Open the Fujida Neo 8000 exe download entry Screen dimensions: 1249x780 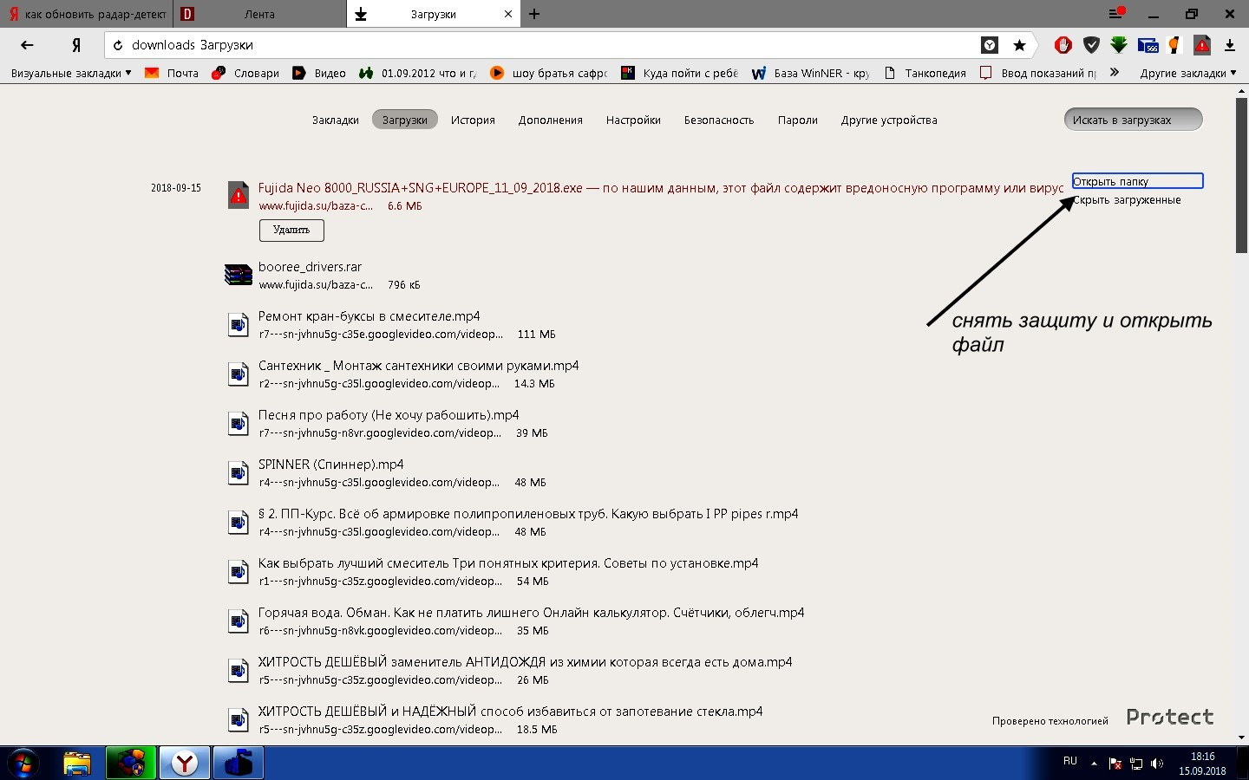661,188
